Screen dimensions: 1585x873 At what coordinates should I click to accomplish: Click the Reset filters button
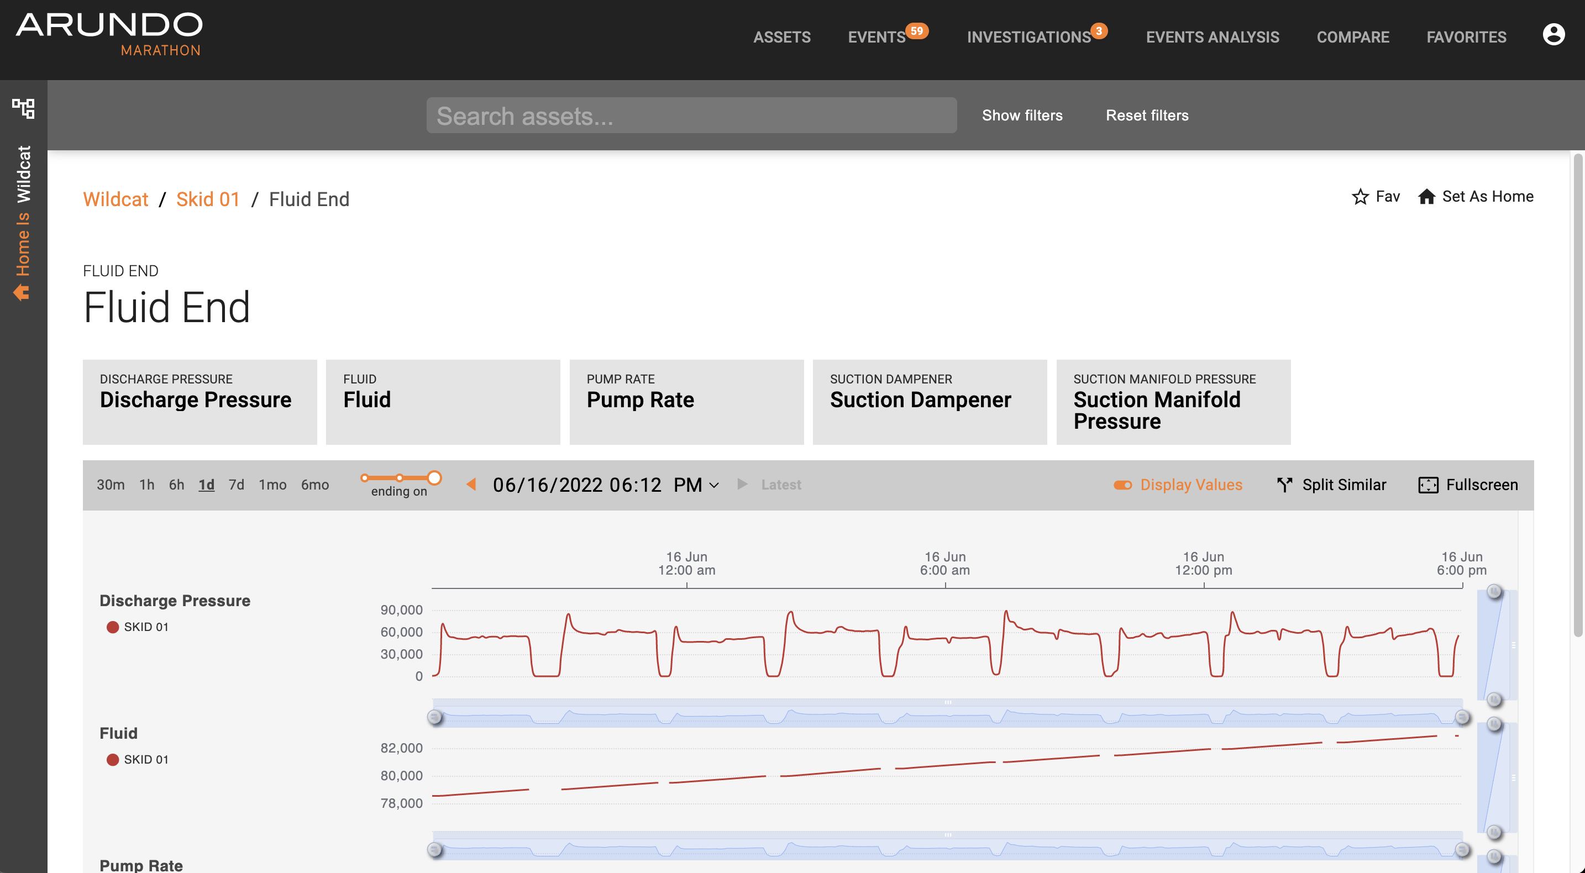[1146, 115]
